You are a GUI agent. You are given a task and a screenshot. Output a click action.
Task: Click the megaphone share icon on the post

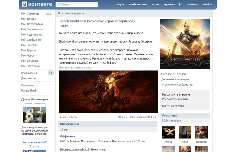(x=120, y=117)
